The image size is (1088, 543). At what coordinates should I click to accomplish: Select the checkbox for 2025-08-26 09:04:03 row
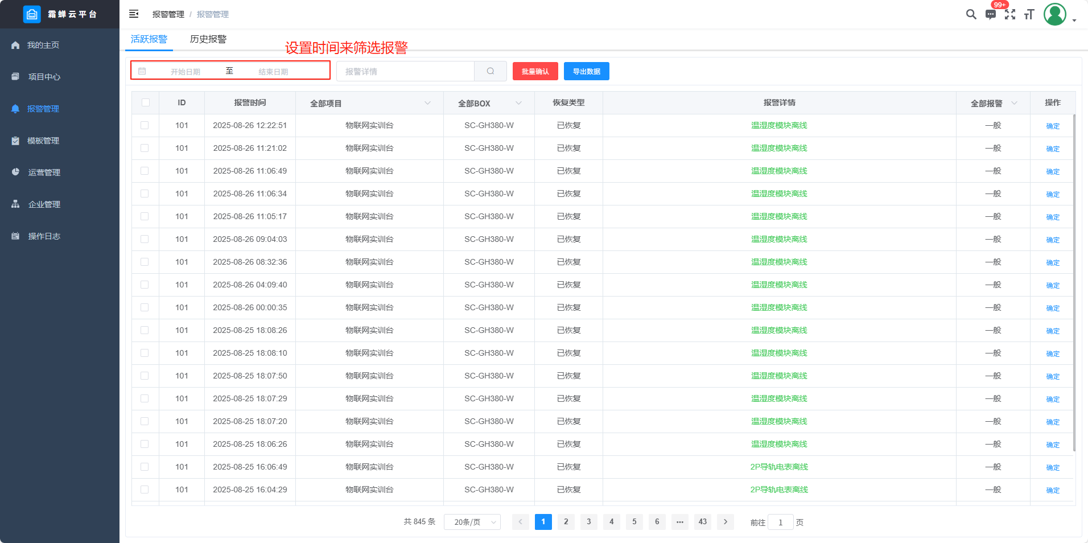[145, 239]
